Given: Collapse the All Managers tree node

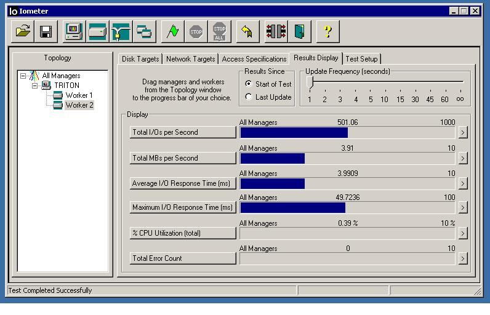Looking at the screenshot, I should (x=23, y=76).
